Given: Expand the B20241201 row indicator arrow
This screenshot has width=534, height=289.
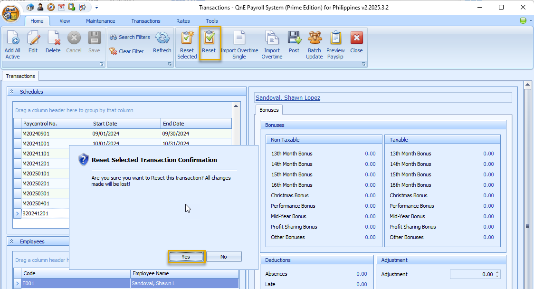Looking at the screenshot, I should click(x=18, y=213).
